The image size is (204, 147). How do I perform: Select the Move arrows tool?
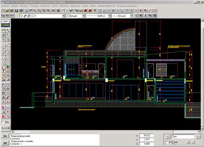(x=8, y=89)
